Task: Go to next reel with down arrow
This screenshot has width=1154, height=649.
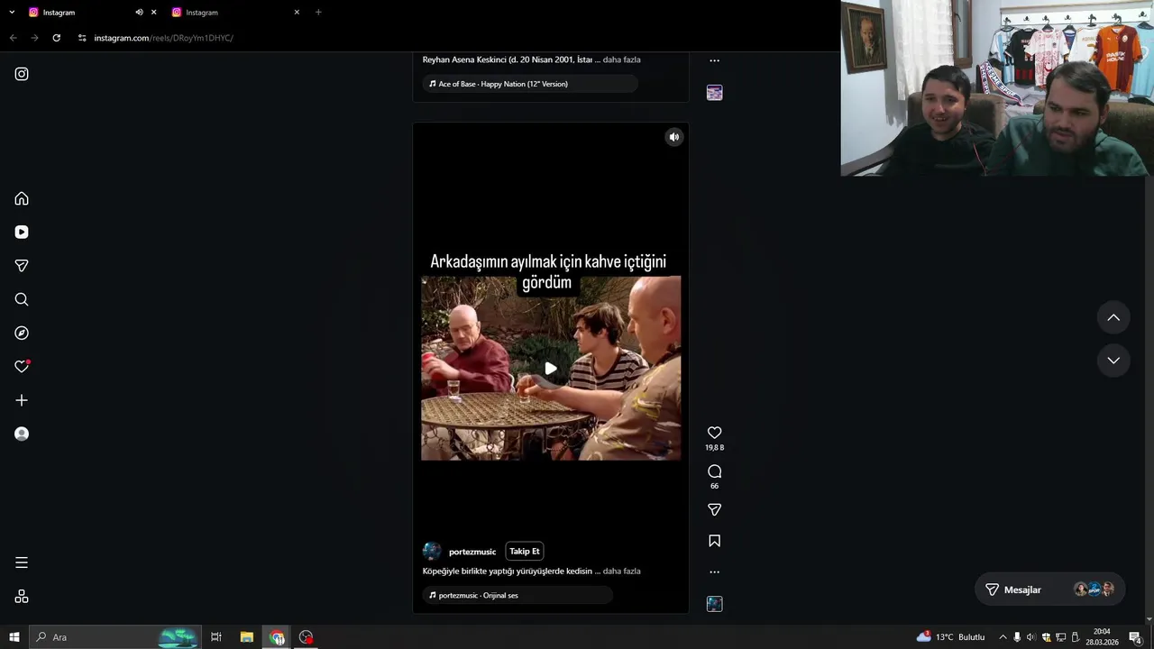Action: (x=1113, y=360)
